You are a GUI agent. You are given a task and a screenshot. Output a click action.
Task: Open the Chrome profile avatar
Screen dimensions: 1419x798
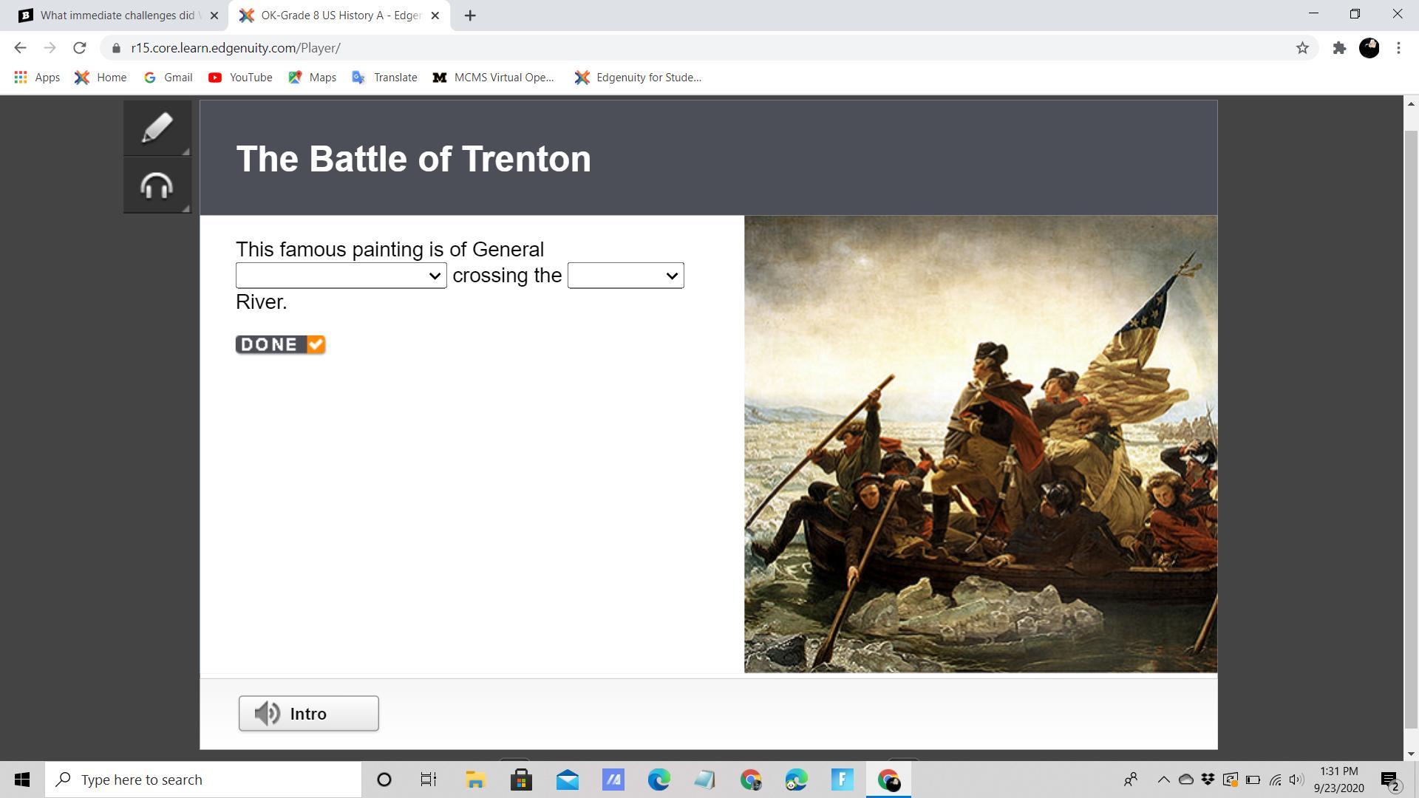pos(1369,48)
